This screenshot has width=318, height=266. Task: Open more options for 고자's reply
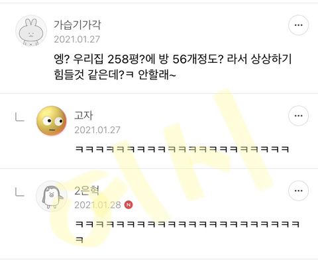(x=298, y=116)
